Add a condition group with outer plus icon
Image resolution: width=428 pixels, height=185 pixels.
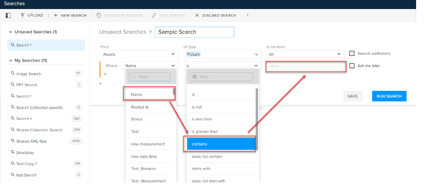[x=100, y=83]
